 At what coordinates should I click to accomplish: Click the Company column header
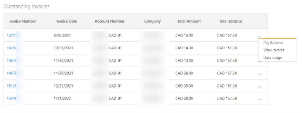pyautogui.click(x=152, y=21)
